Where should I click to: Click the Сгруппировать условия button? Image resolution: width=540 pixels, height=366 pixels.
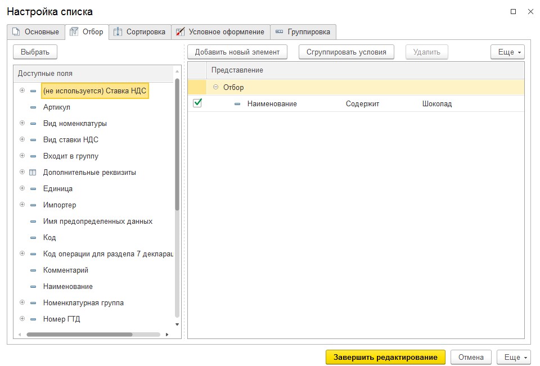346,52
